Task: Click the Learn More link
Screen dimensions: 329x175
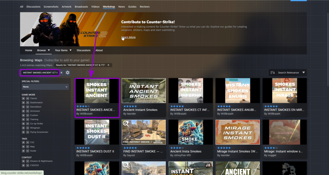Action: 129,37
